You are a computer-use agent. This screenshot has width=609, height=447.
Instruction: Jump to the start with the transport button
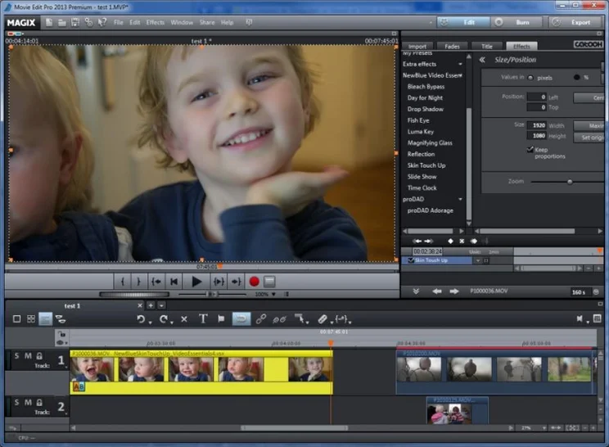174,281
